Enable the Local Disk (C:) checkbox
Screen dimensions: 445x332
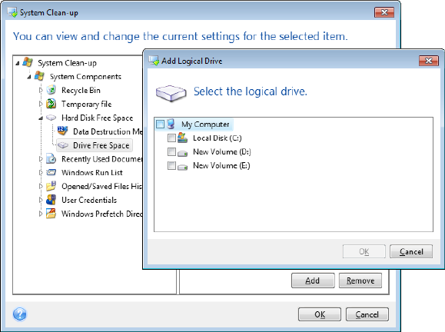coord(171,138)
